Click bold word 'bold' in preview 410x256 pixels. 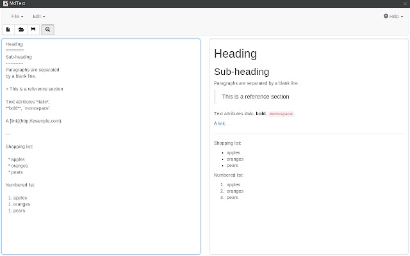pos(261,114)
